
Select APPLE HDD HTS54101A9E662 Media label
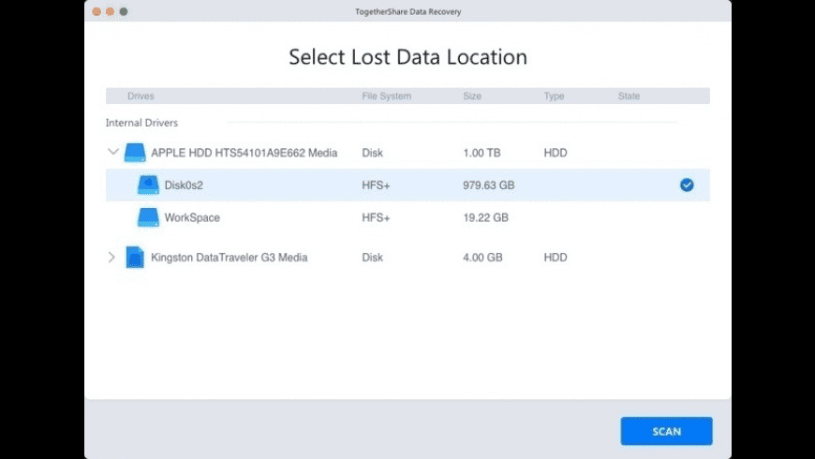[x=244, y=153]
